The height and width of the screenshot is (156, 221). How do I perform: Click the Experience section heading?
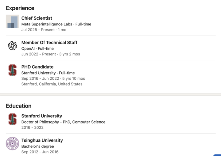20,8
